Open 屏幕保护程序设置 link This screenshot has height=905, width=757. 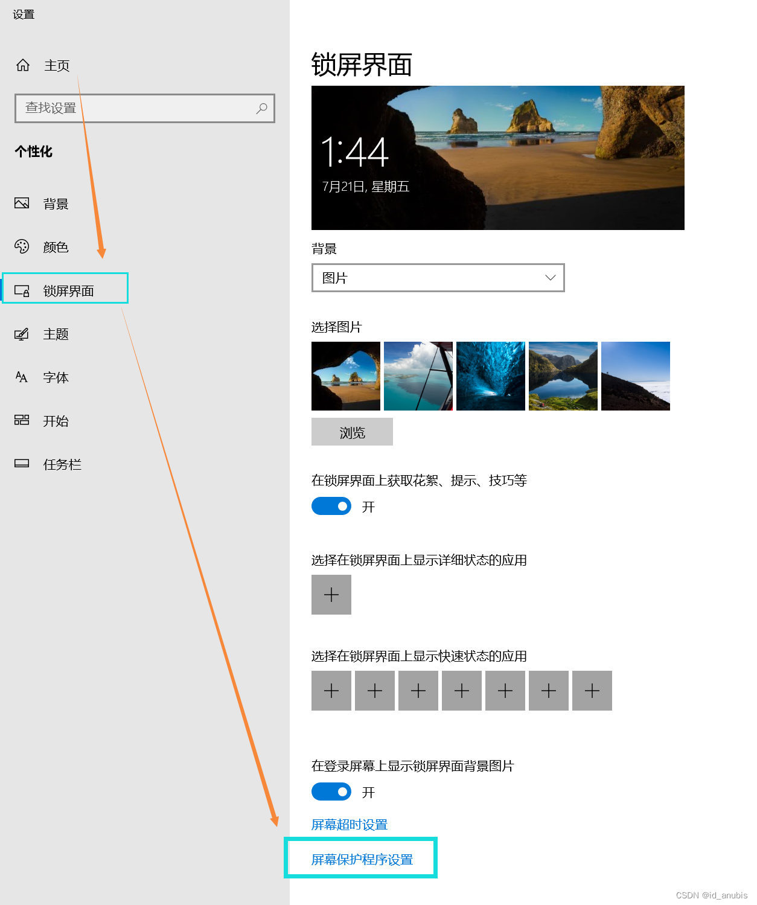pos(362,860)
